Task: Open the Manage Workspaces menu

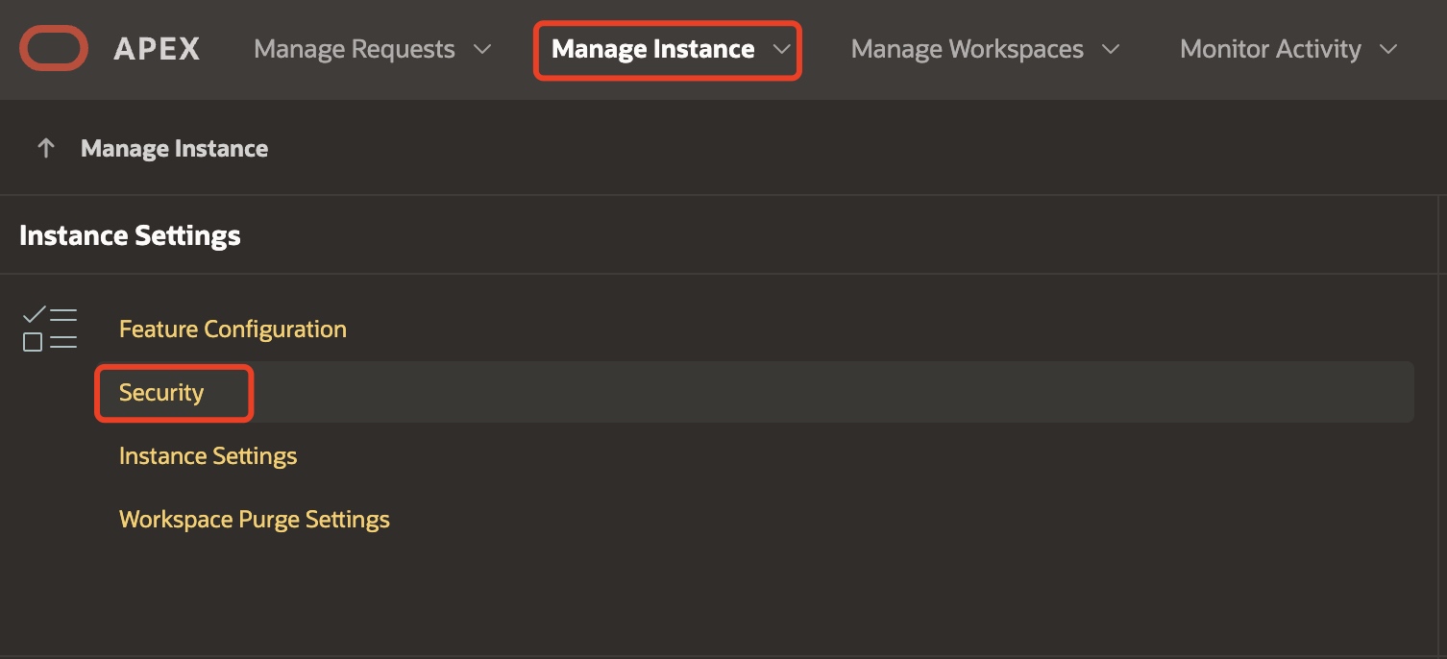Action: pos(967,49)
